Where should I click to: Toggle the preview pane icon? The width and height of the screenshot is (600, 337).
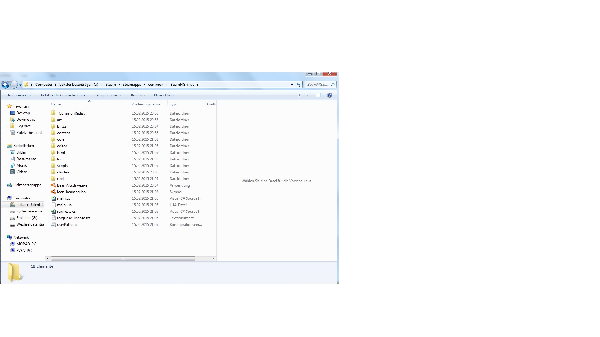pos(318,95)
